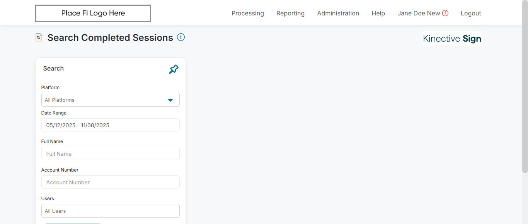Click the search document icon left of title

tap(39, 37)
